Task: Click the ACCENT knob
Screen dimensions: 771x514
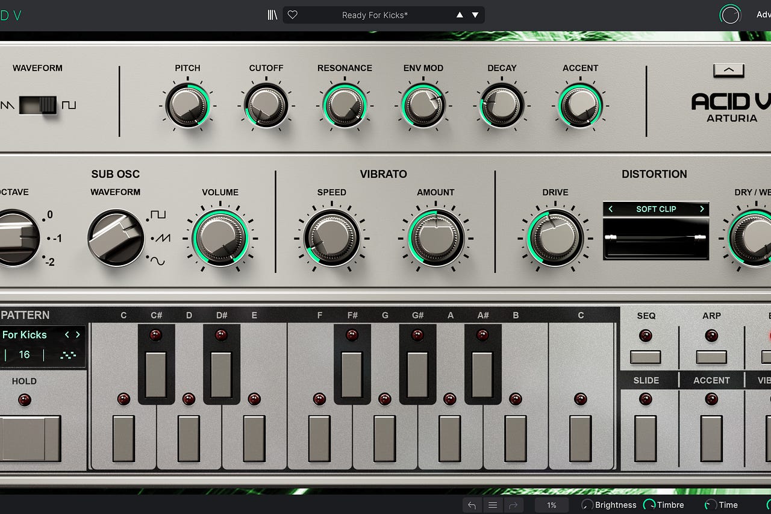Action: pyautogui.click(x=580, y=105)
